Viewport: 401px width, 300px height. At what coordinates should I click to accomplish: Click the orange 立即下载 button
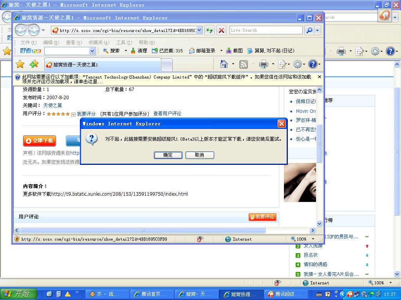tap(40, 141)
